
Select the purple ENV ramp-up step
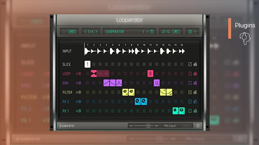tap(106, 83)
